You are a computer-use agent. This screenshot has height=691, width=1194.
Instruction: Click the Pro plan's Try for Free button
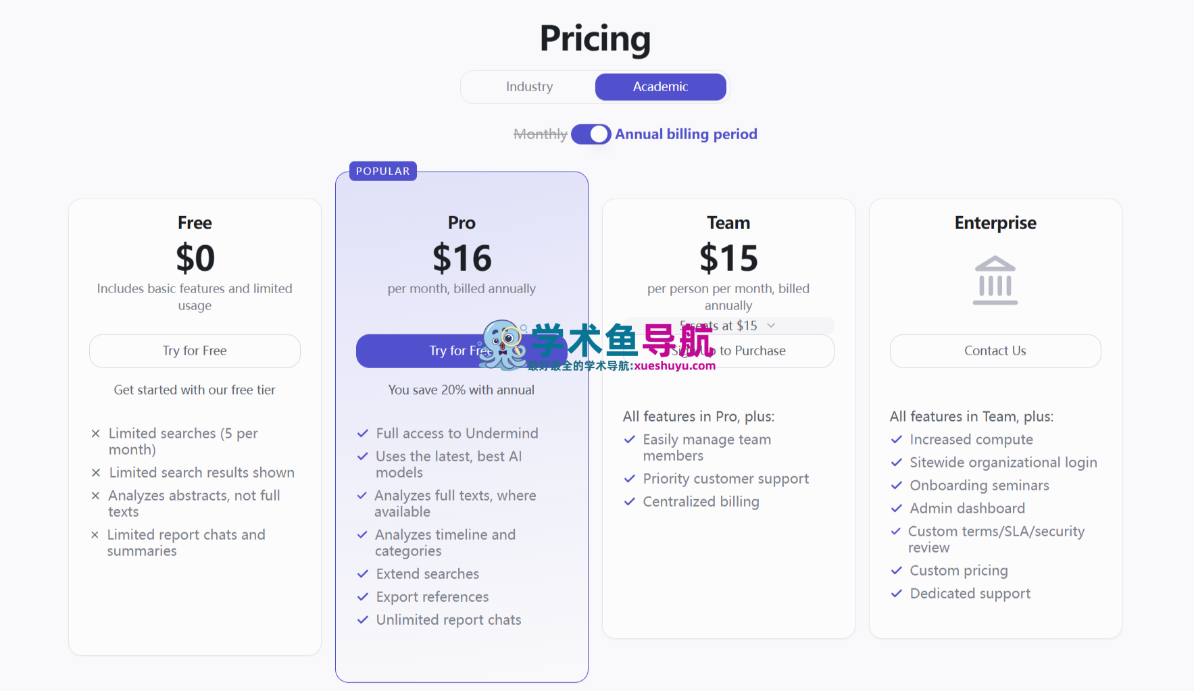click(419, 351)
